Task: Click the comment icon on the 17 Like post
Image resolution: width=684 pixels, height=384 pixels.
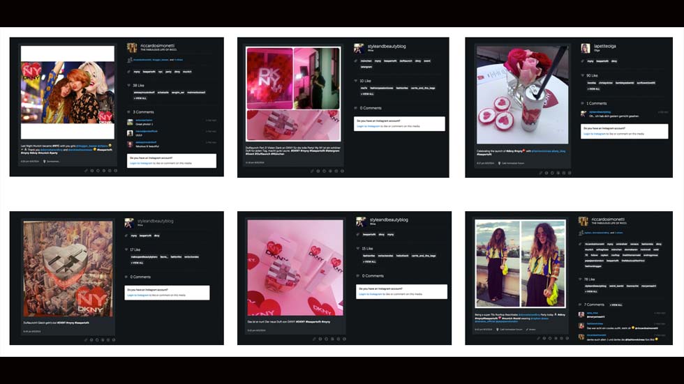Action: pos(126,277)
